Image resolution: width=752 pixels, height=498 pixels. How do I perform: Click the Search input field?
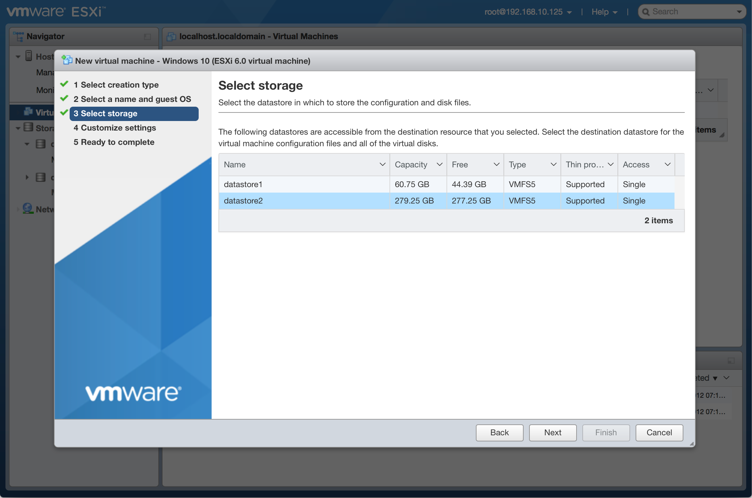tap(692, 12)
